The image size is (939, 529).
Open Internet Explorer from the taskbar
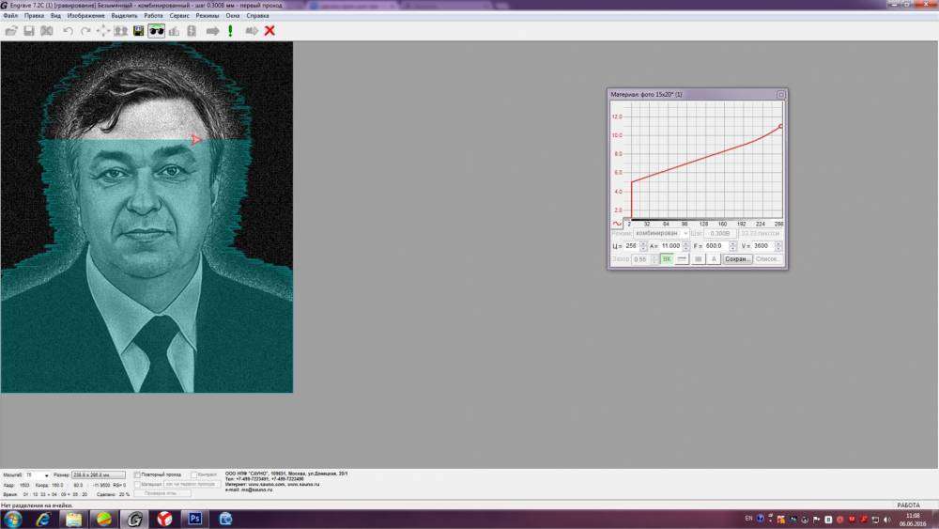click(x=43, y=519)
